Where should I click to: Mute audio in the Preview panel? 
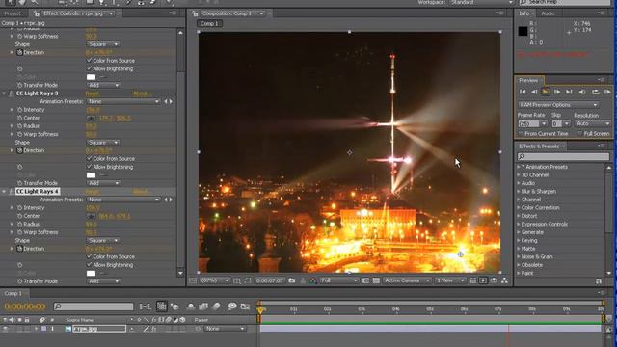pos(582,92)
